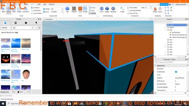Toggle the Rotate snap checkbox
This screenshot has height=106, width=189.
(x=44, y=9)
